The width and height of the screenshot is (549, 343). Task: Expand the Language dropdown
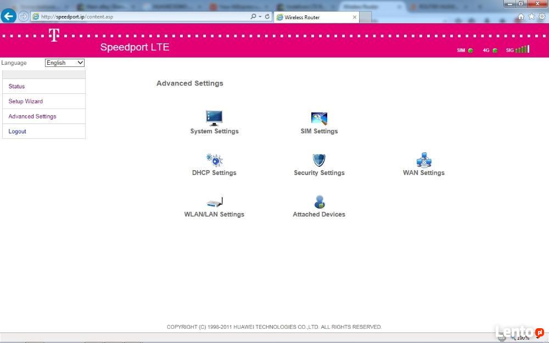point(65,63)
